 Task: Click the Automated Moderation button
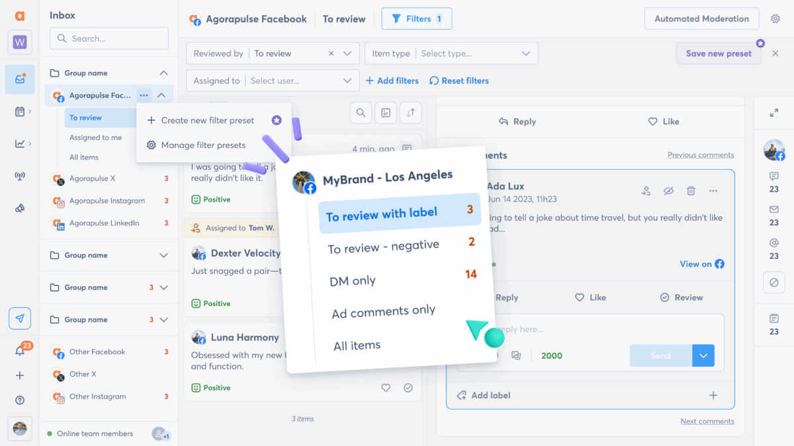coord(701,19)
